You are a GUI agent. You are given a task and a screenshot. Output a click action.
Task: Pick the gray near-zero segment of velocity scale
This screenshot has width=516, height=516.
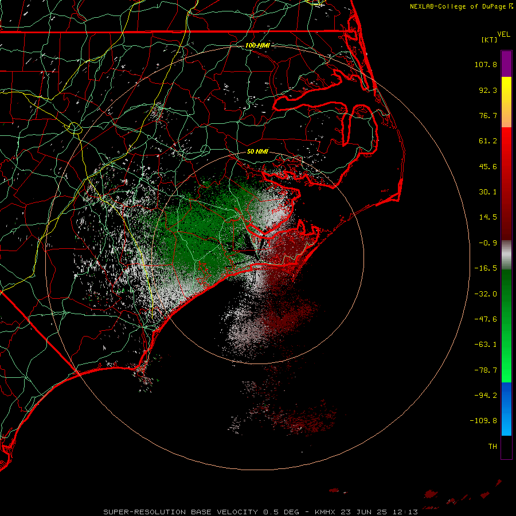click(506, 255)
